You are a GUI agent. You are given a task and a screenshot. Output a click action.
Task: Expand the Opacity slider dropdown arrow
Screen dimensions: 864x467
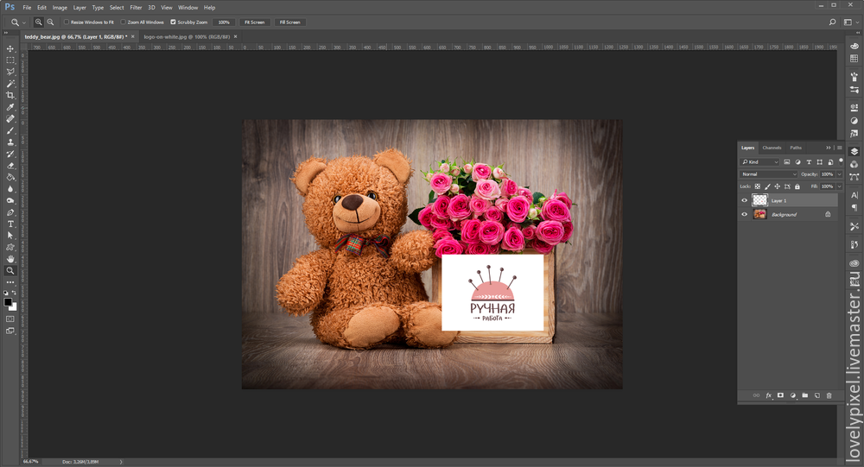coord(839,174)
